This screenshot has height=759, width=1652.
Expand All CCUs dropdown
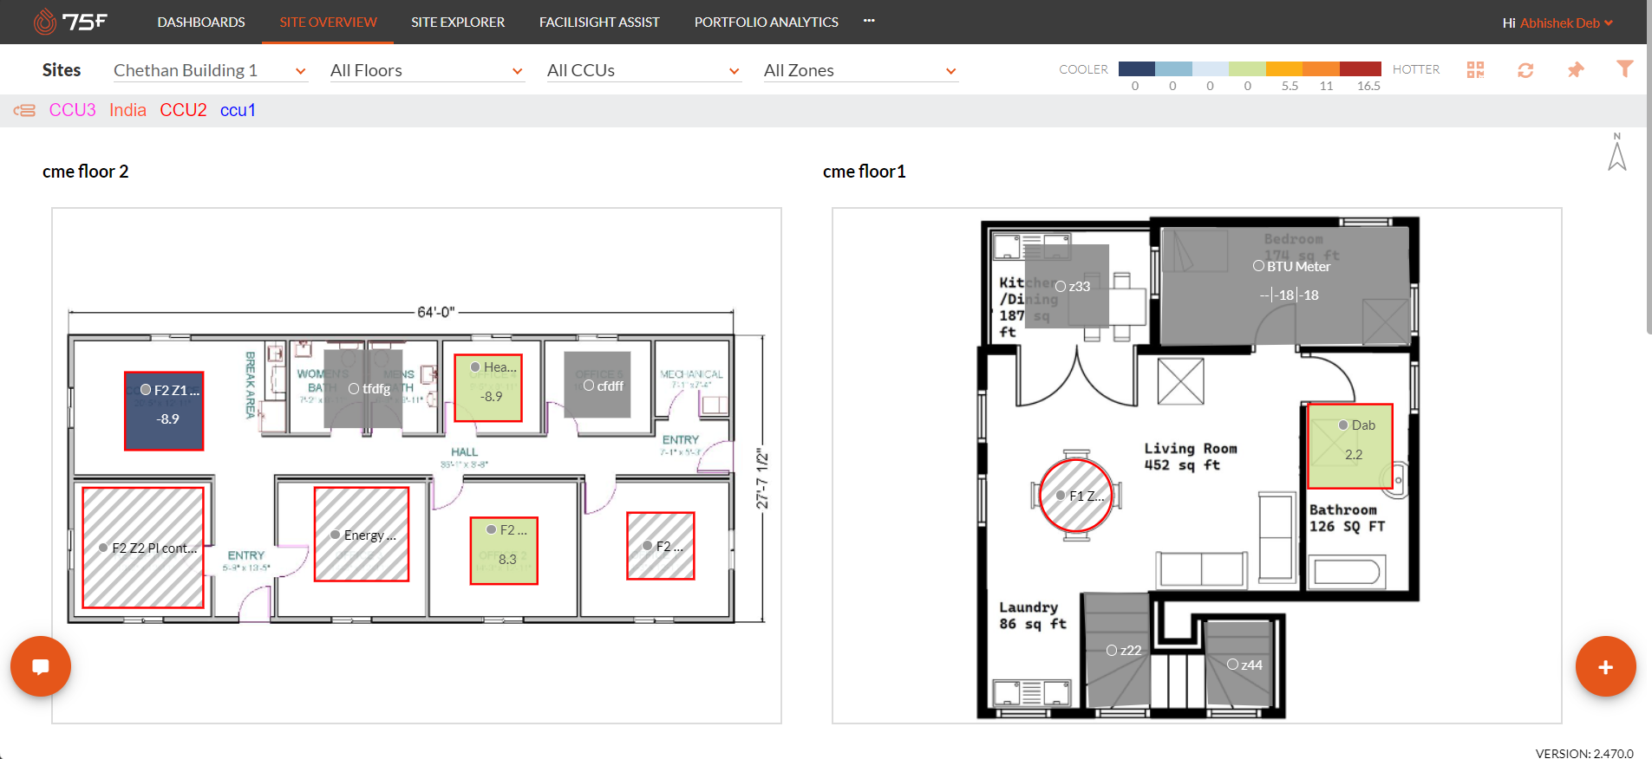(644, 70)
